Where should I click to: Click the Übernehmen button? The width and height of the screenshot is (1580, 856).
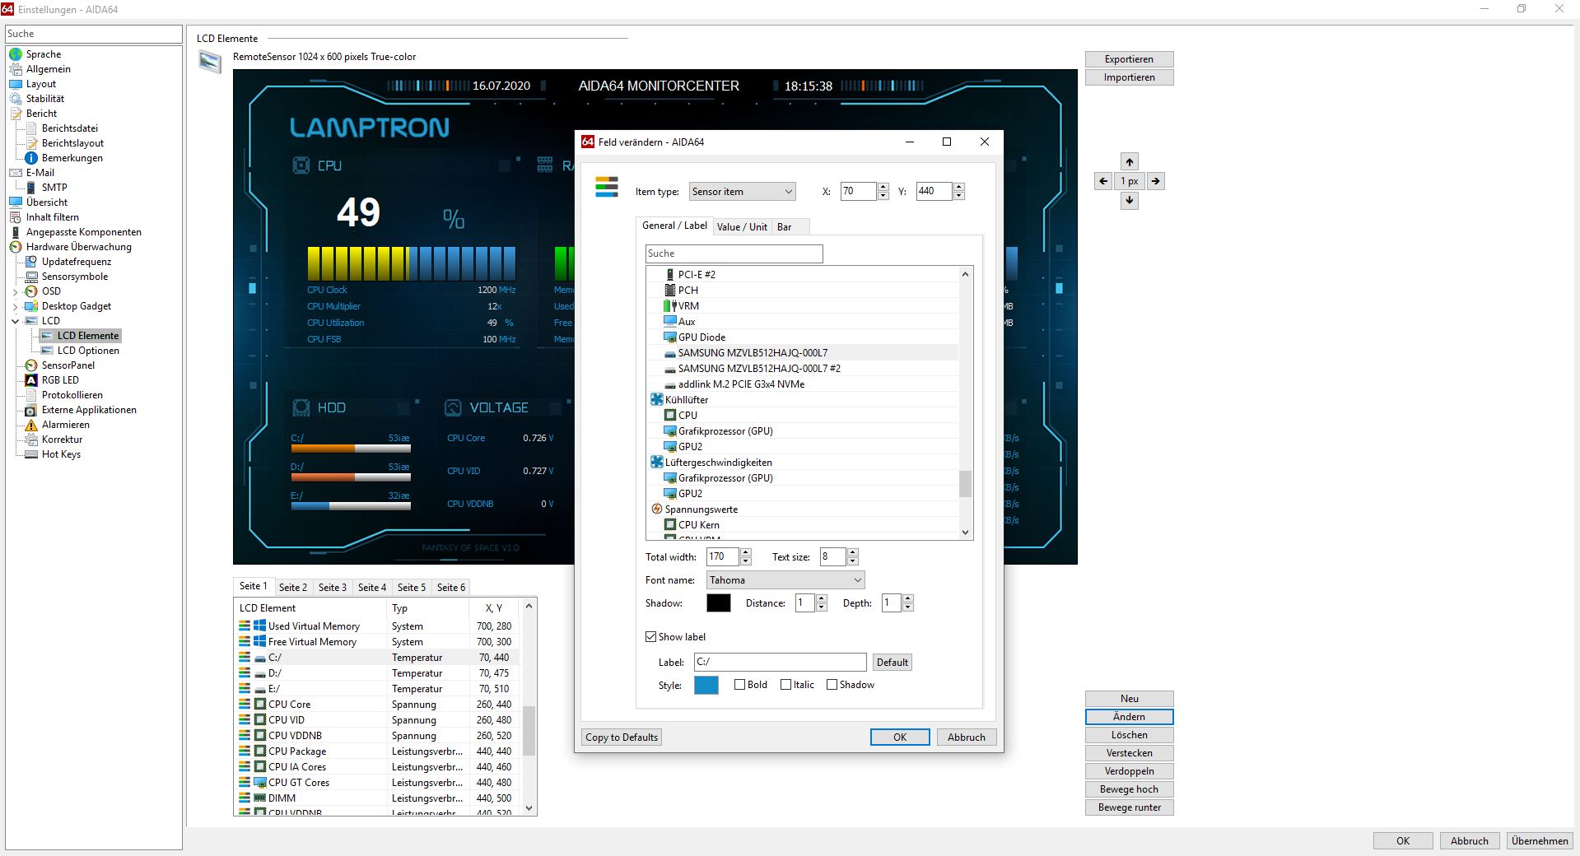click(1540, 841)
